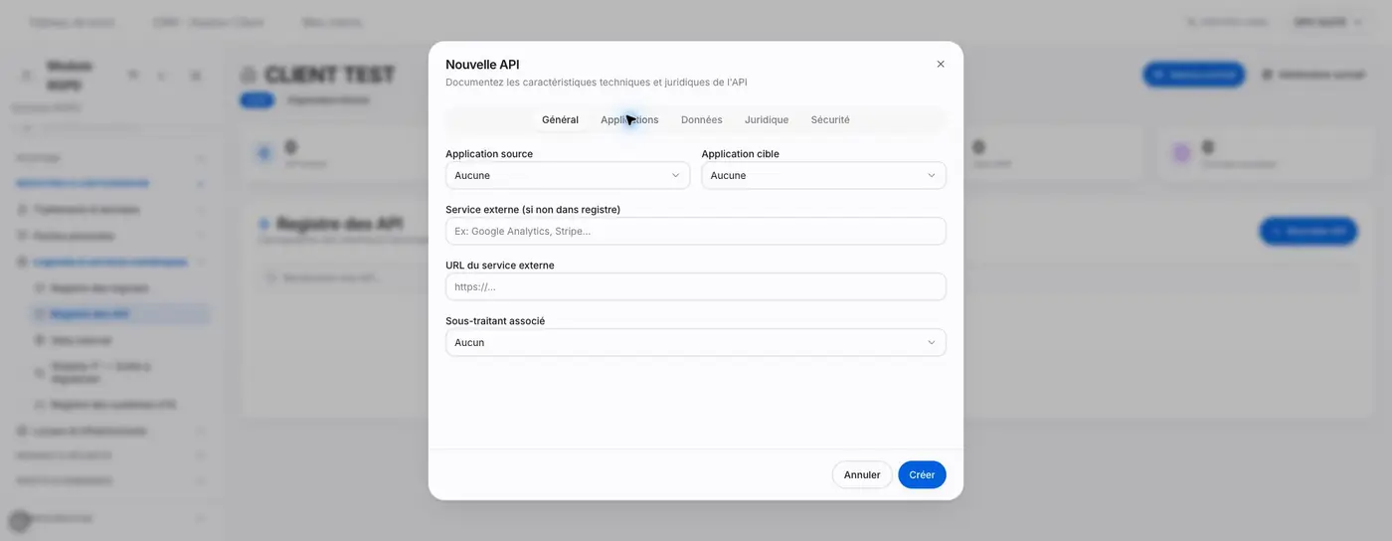This screenshot has width=1392, height=541.
Task: Select the Juridique tab
Action: (x=767, y=119)
